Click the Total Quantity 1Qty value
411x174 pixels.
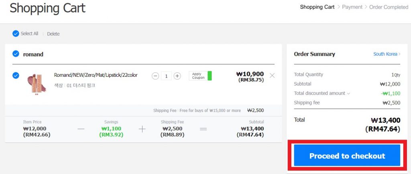[395, 75]
